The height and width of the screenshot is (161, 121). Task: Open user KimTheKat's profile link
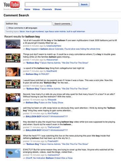53,113
